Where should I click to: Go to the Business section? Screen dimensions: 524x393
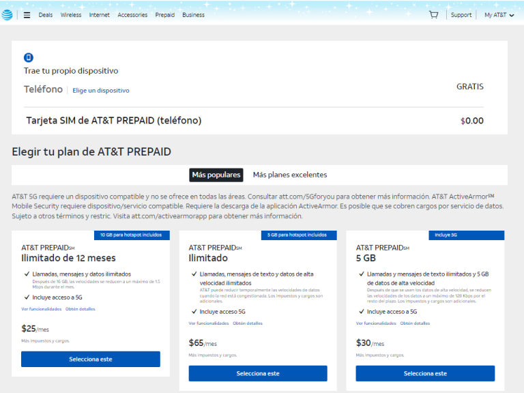(x=193, y=15)
